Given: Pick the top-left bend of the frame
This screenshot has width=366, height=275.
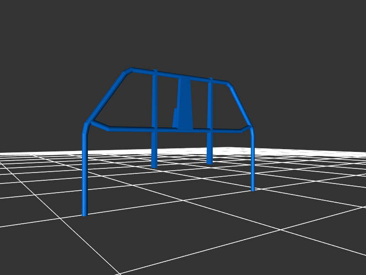Looking at the screenshot, I should tap(127, 71).
